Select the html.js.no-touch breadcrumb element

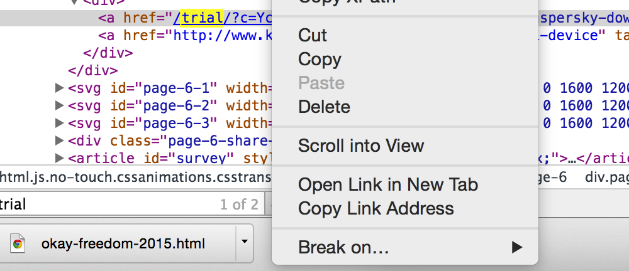tap(136, 178)
